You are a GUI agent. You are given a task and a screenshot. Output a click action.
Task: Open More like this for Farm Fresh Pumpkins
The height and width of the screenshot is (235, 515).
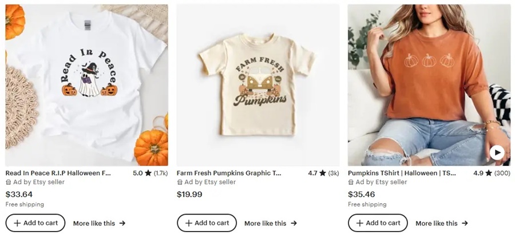270,224
